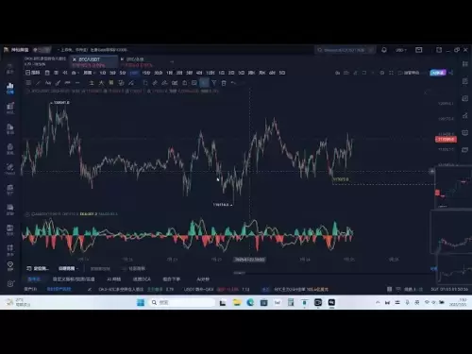Open the settings gear in left sidebar
This screenshot has width=472, height=354.
coord(10,283)
